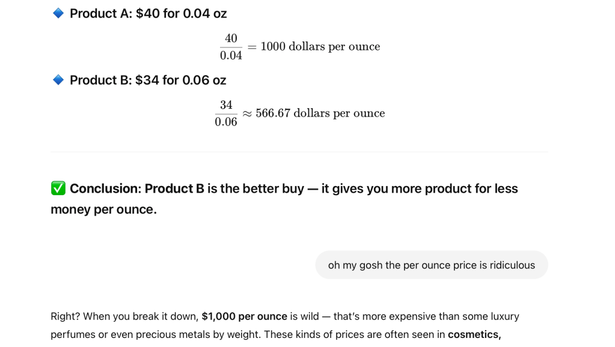Click the blue diamond beside Product A
Image resolution: width=615 pixels, height=347 pixels.
58,13
